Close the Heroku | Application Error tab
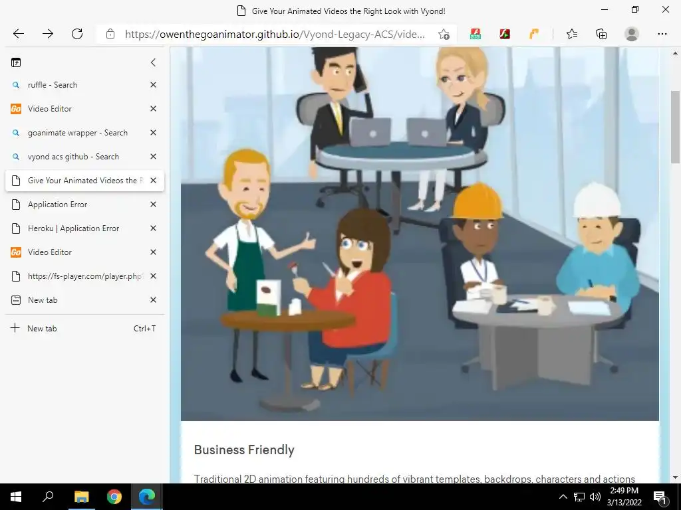Image resolution: width=681 pixels, height=510 pixels. click(x=153, y=228)
